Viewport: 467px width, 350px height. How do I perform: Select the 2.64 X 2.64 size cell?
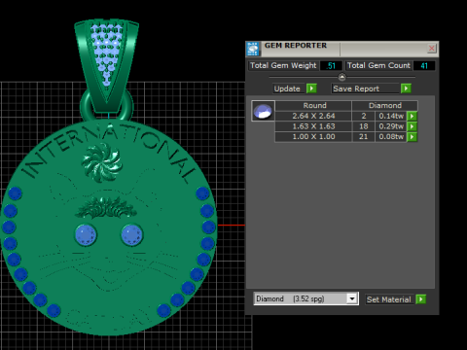[313, 116]
